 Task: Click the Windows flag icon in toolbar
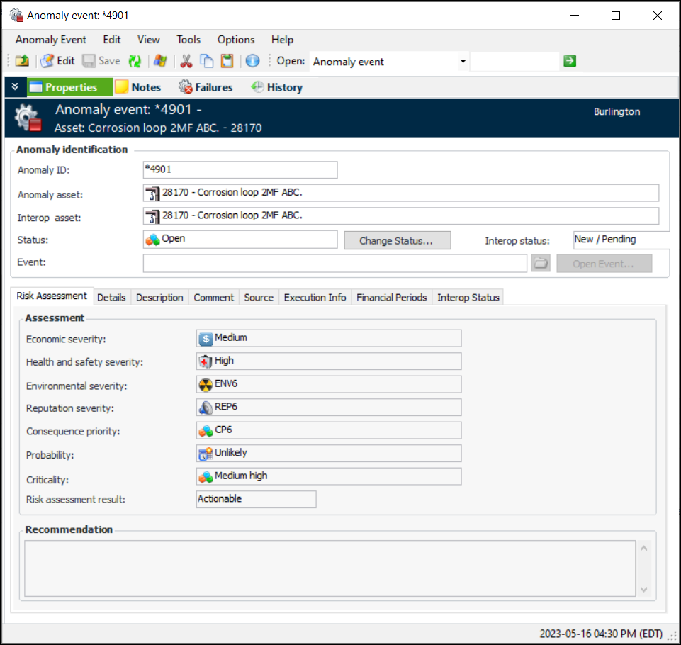click(160, 62)
